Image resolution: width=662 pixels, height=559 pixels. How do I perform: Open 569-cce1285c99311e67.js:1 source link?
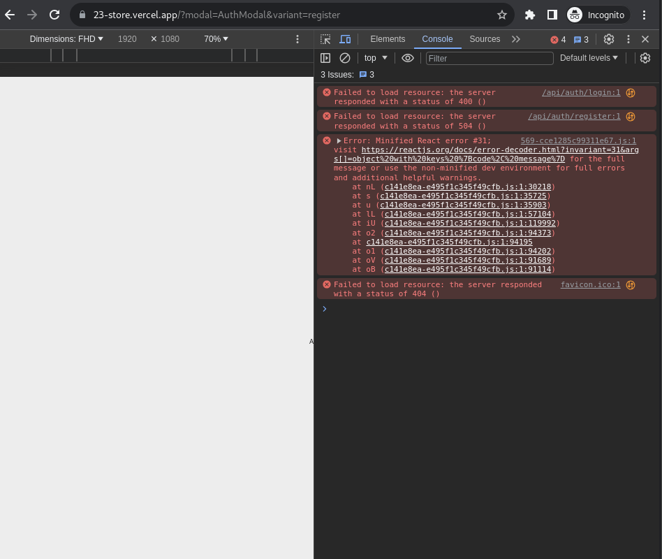(578, 140)
